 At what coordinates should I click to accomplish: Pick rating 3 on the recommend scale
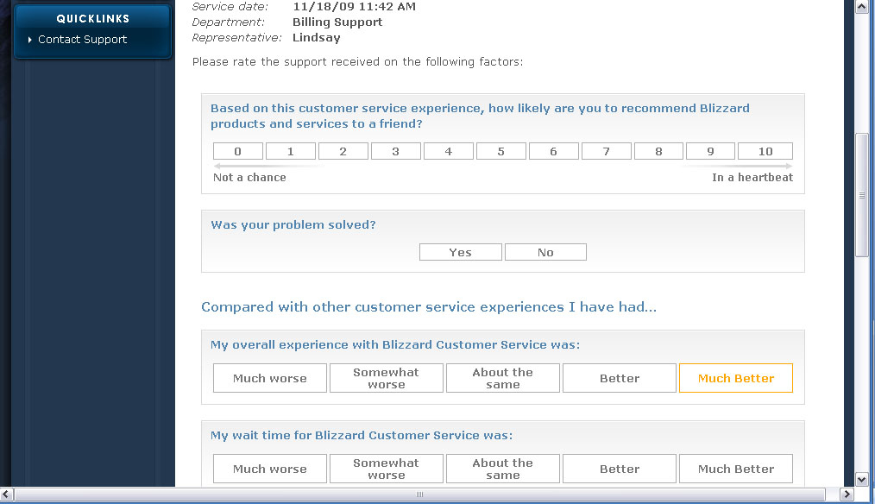pyautogui.click(x=395, y=151)
